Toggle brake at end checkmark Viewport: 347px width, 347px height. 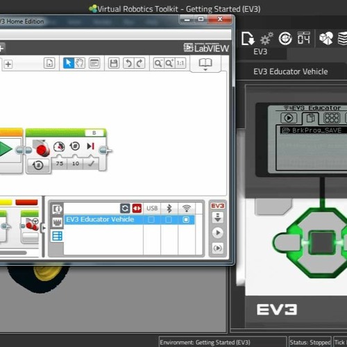coord(91,164)
